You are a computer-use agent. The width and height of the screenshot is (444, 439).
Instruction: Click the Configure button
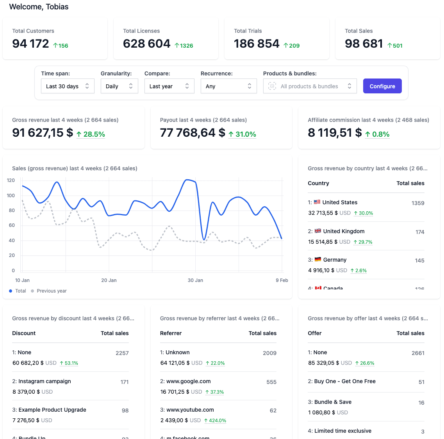pos(382,86)
